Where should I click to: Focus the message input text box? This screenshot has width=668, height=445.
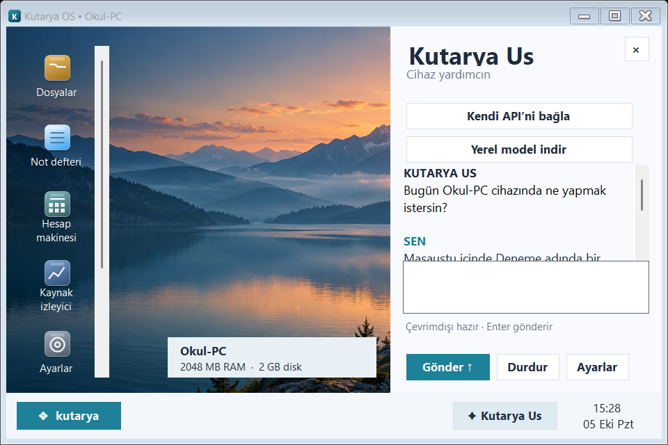[x=526, y=287]
